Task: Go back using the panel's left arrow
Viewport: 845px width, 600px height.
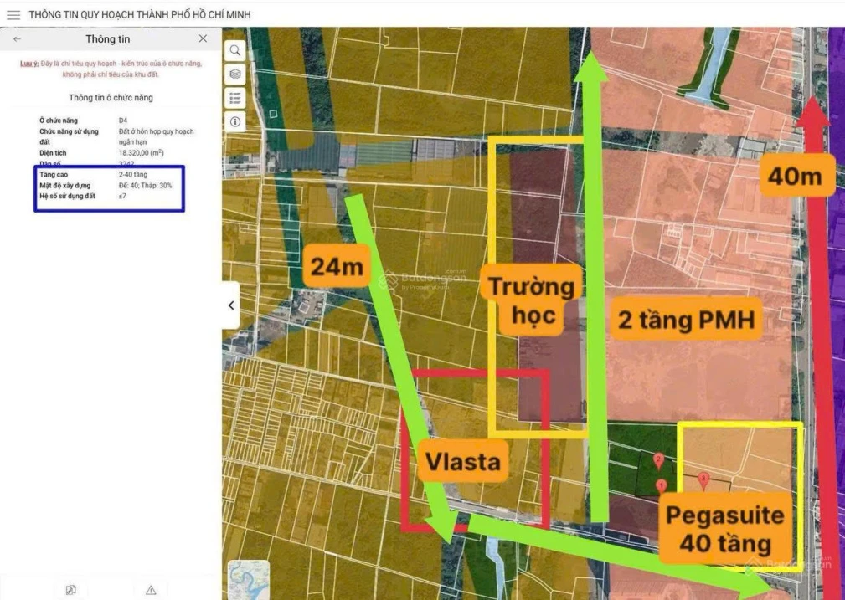Action: pyautogui.click(x=18, y=38)
